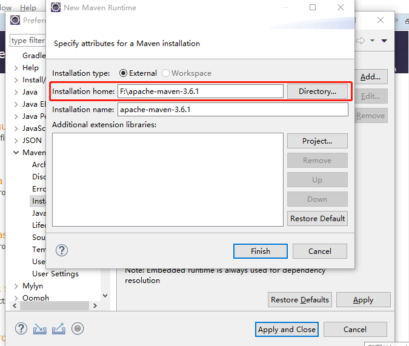The height and width of the screenshot is (346, 409).
Task: Click the record/oomph circular icon in Preferences bottom bar
Action: tap(78, 328)
